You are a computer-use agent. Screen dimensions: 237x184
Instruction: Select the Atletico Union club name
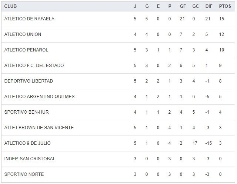tap(23, 34)
